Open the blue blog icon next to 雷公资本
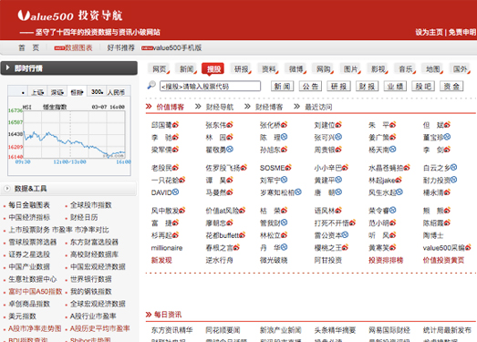The width and height of the screenshot is (477, 342). pyautogui.click(x=345, y=235)
